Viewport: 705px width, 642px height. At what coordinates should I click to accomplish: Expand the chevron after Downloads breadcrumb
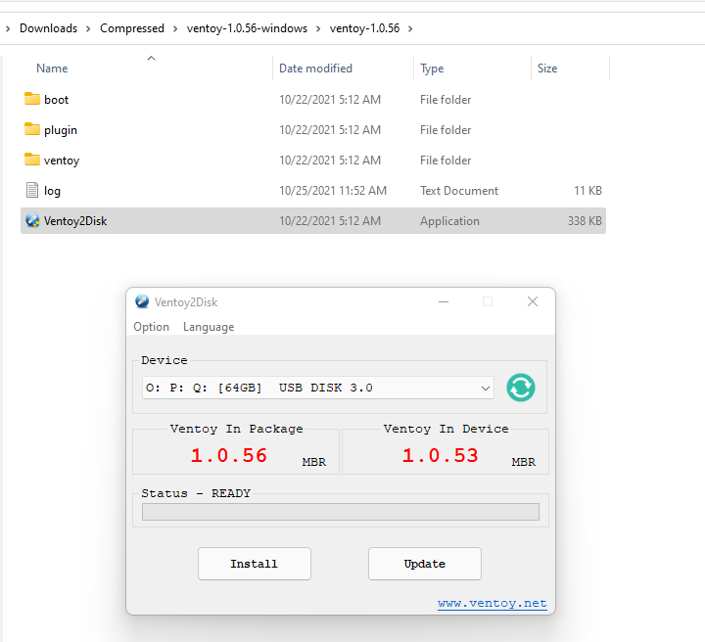88,28
